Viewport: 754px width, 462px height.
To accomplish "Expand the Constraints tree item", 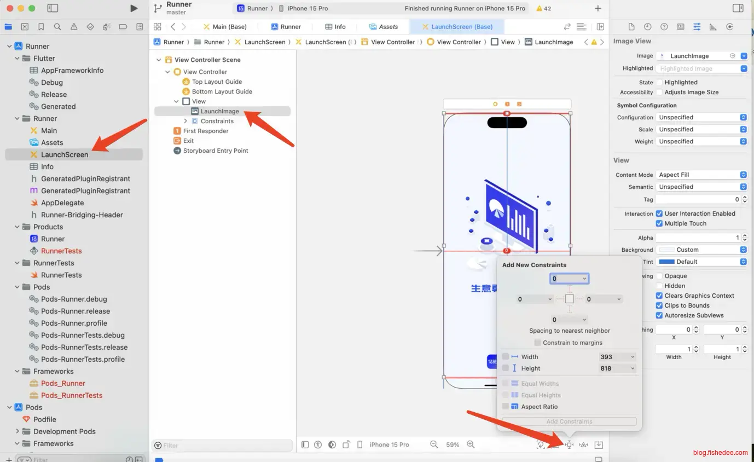I will (x=185, y=121).
